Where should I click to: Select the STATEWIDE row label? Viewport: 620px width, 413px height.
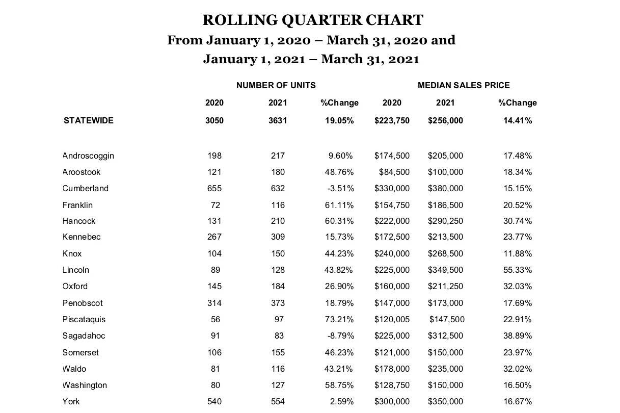[89, 120]
